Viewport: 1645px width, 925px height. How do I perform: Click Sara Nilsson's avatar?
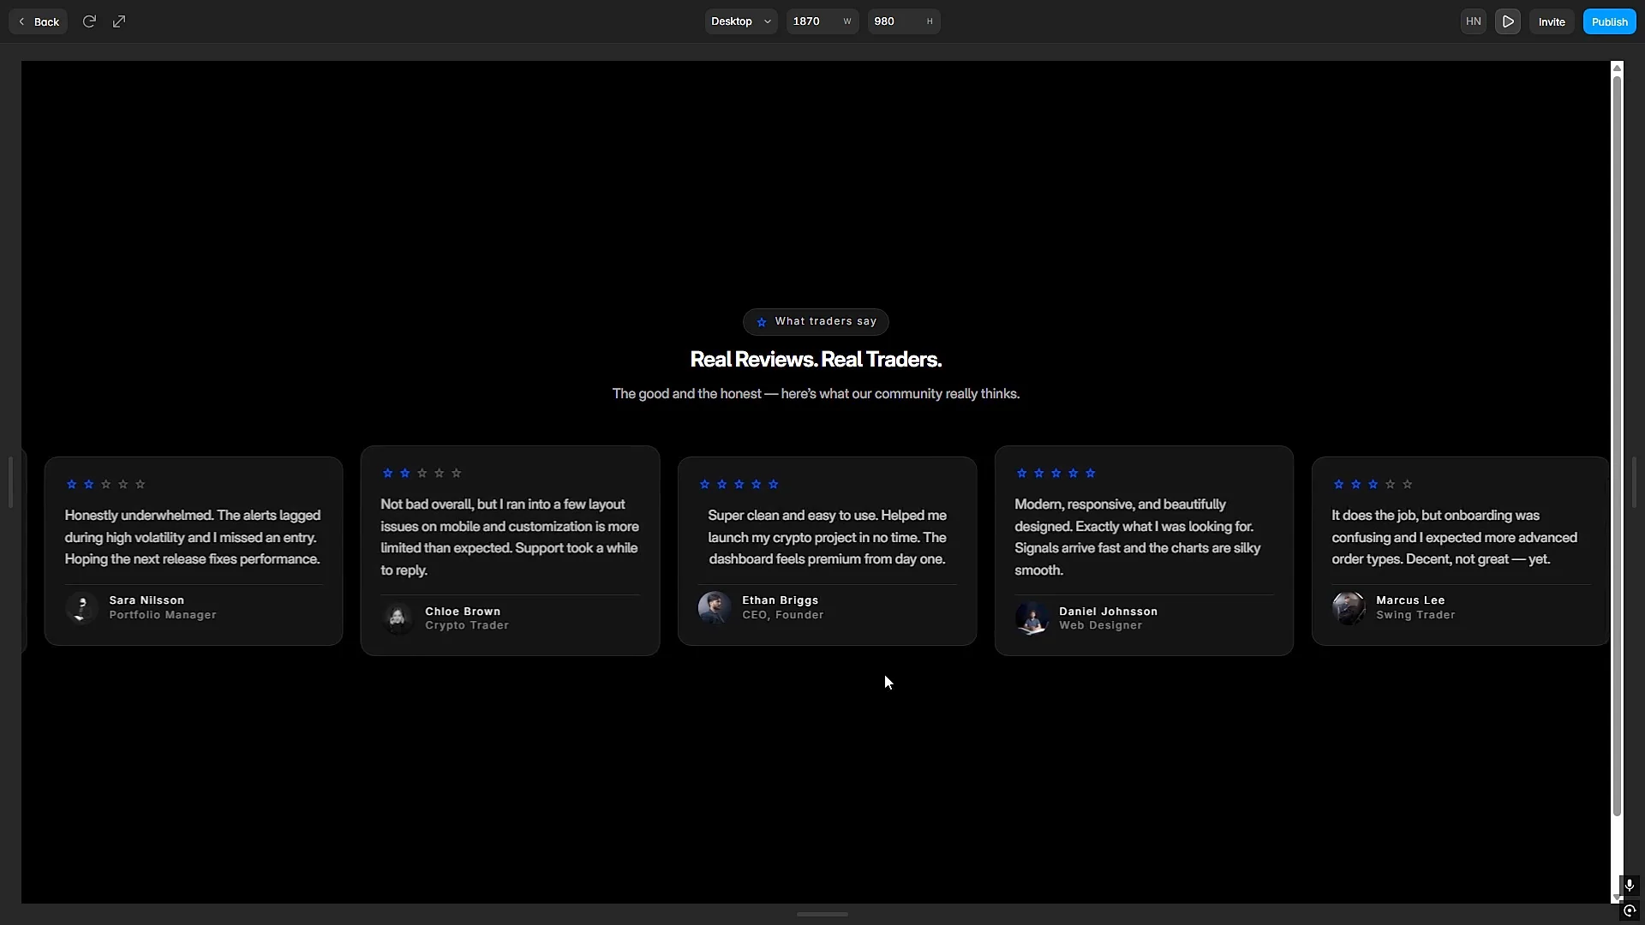coord(81,607)
